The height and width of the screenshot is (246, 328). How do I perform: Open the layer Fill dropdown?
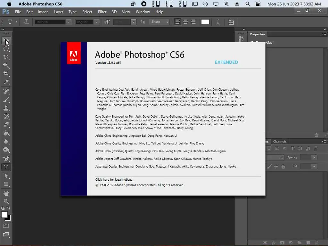(314, 167)
